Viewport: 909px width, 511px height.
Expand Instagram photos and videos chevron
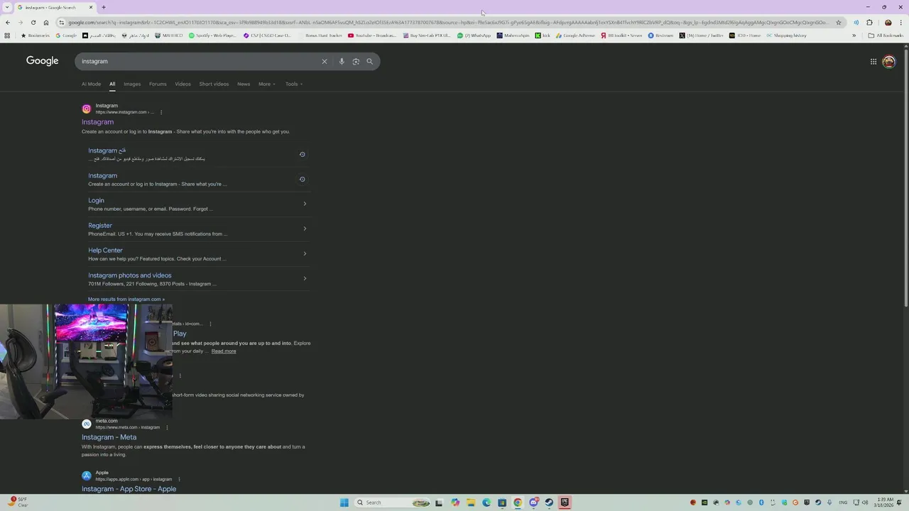pyautogui.click(x=305, y=278)
